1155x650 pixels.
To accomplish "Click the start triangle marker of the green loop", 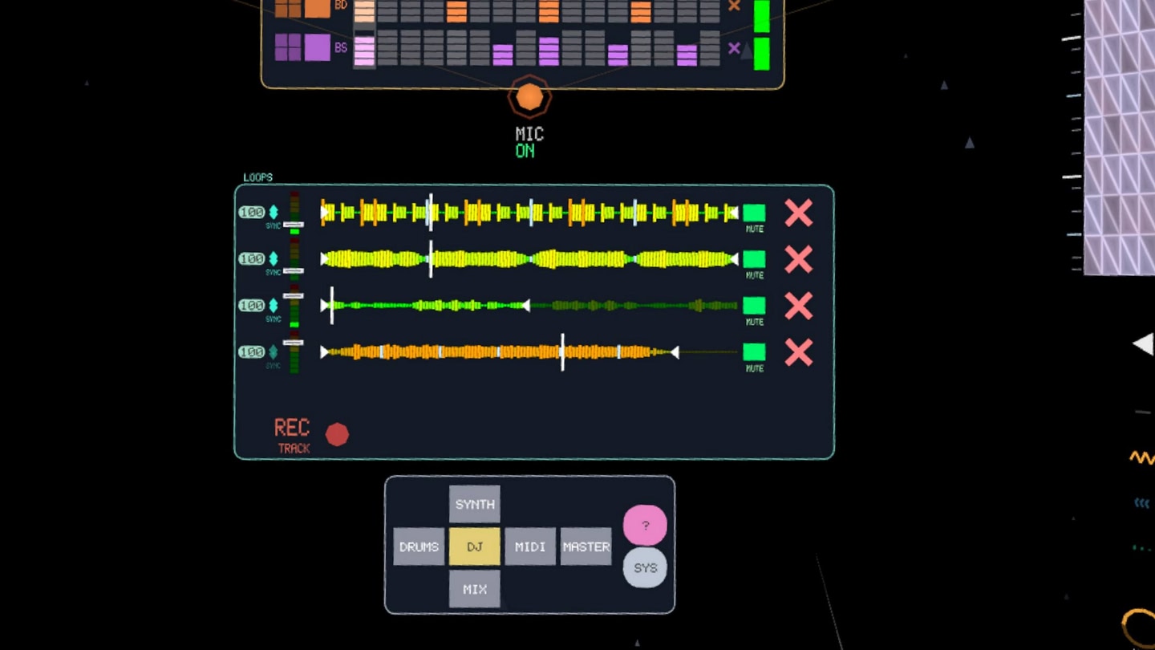I will pos(325,306).
